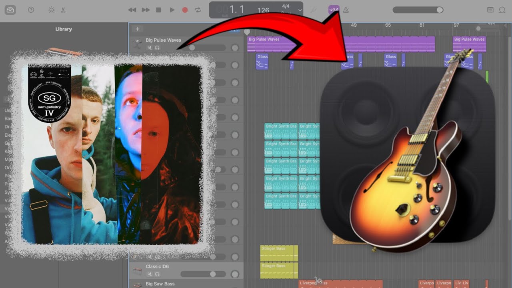Click the playhead marker at the ruler start
The image size is (512, 288).
247,32
